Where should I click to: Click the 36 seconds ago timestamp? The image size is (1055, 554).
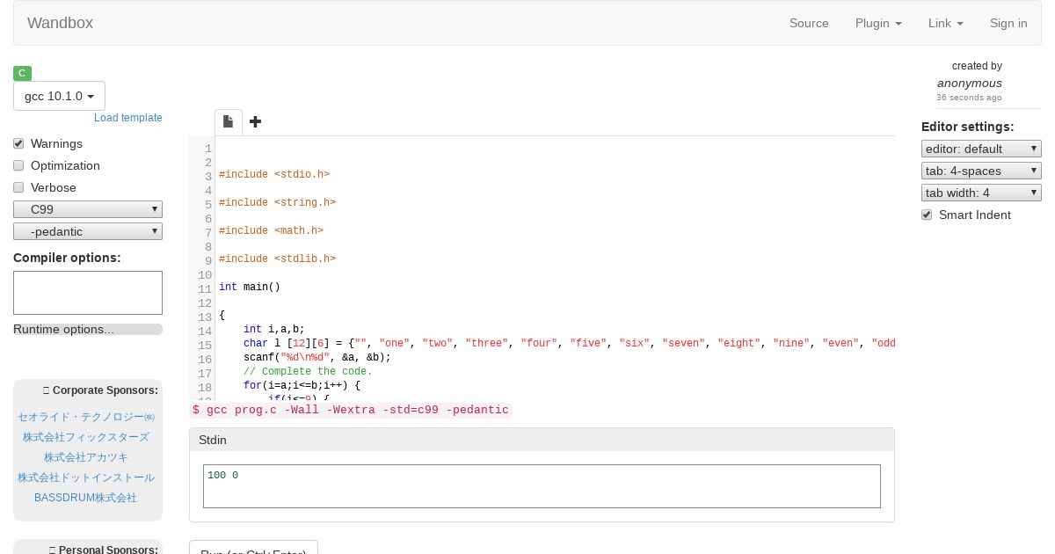pyautogui.click(x=969, y=98)
